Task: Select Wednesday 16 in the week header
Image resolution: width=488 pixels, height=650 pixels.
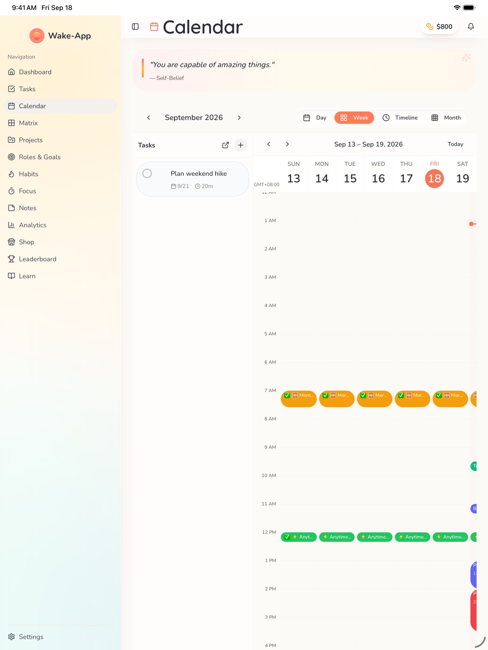Action: [x=378, y=173]
